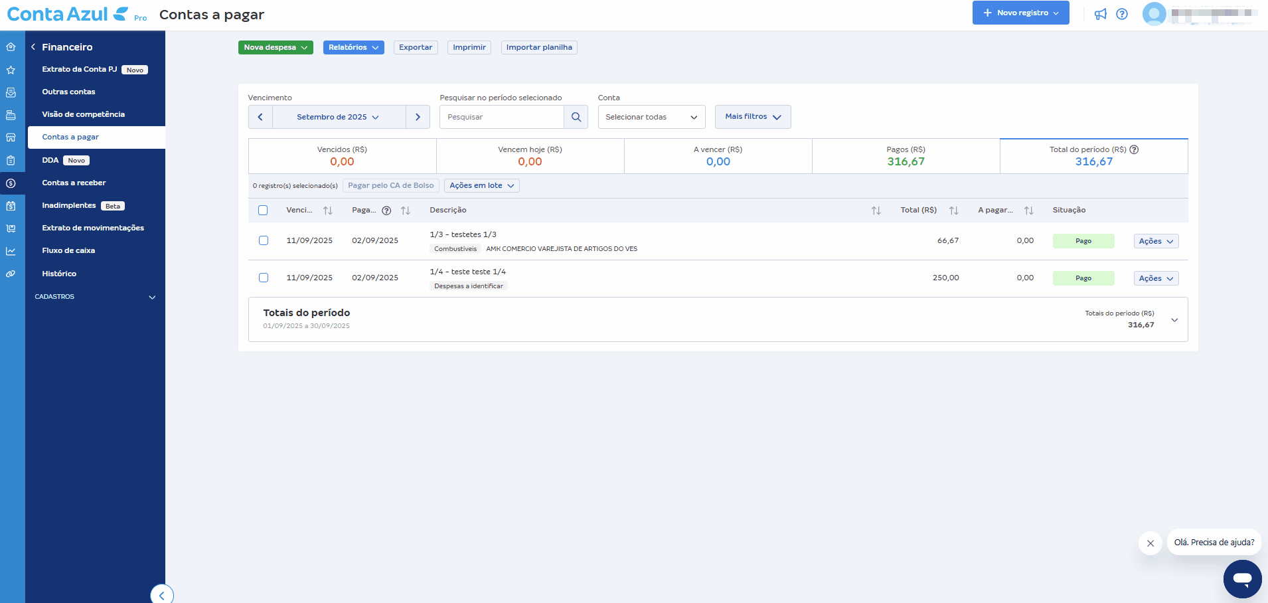1268x603 pixels.
Task: Toggle the select-all checkbox in table header
Action: [x=263, y=211]
